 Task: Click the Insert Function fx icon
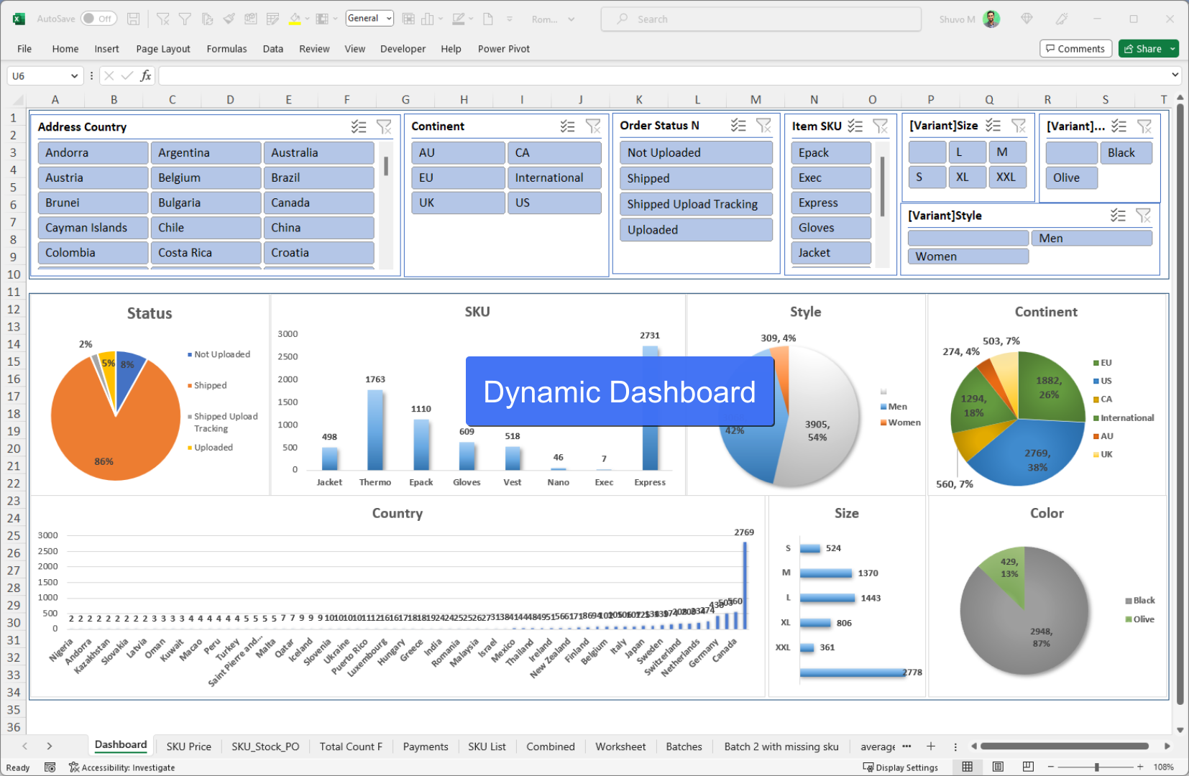pyautogui.click(x=146, y=75)
